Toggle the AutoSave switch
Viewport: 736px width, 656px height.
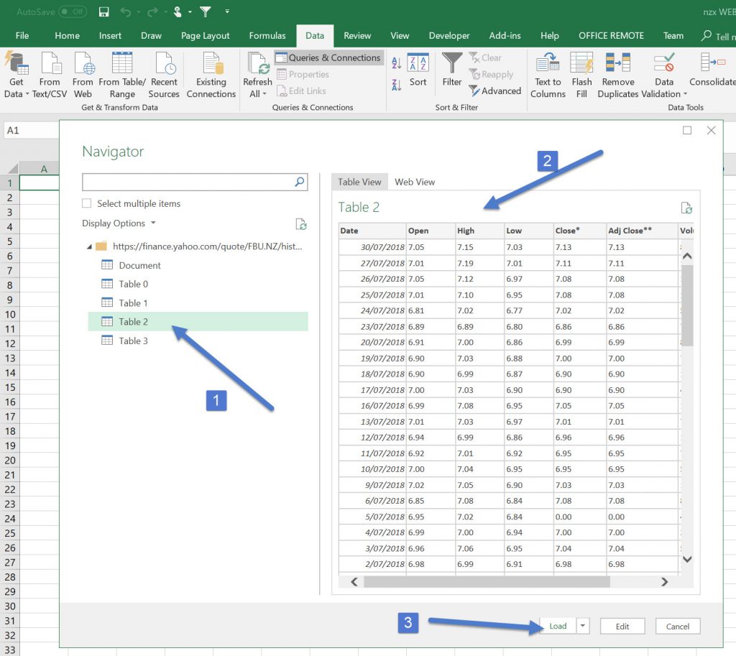[x=72, y=11]
